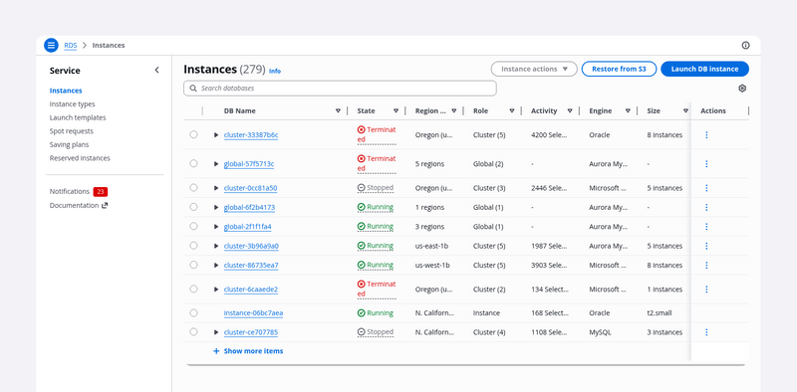
Task: Open Documentation external link icon
Action: 105,206
